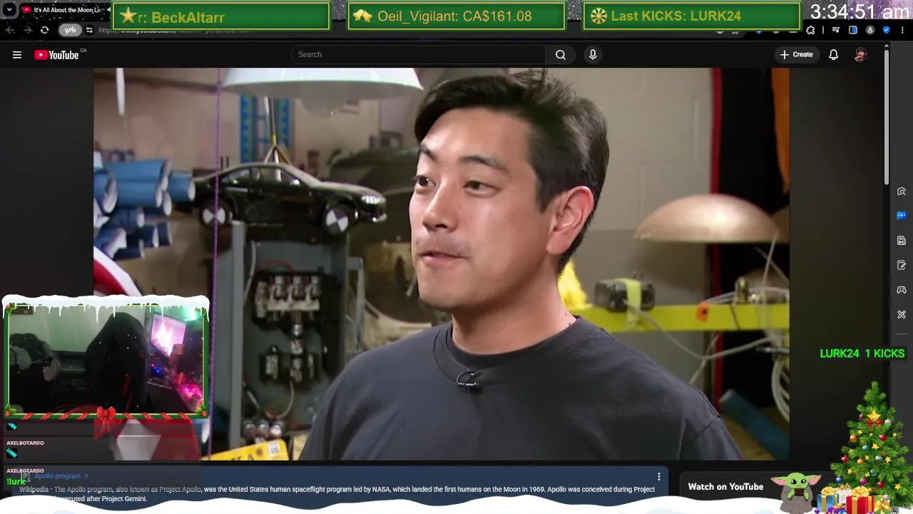Open the sidebar tools crossed icon
This screenshot has width=913, height=514.
pos(902,314)
